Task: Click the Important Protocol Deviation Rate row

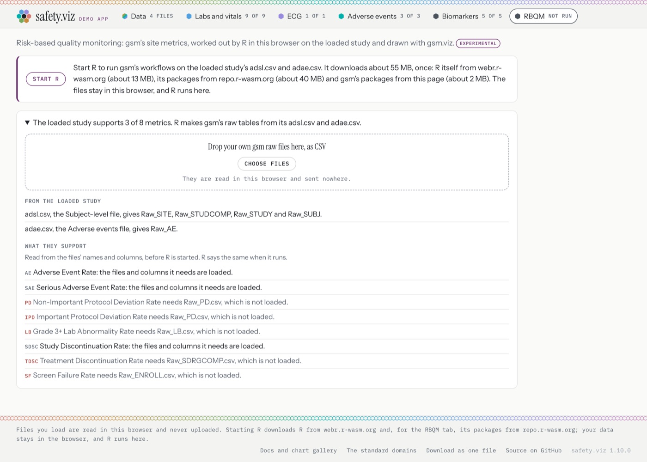Action: coord(267,317)
